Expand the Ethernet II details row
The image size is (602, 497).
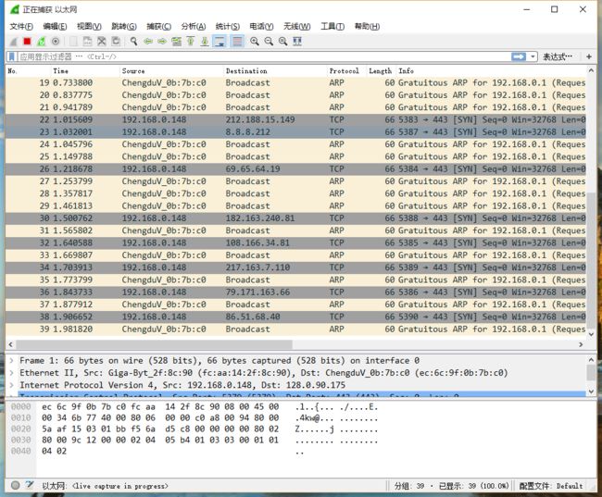(x=11, y=373)
